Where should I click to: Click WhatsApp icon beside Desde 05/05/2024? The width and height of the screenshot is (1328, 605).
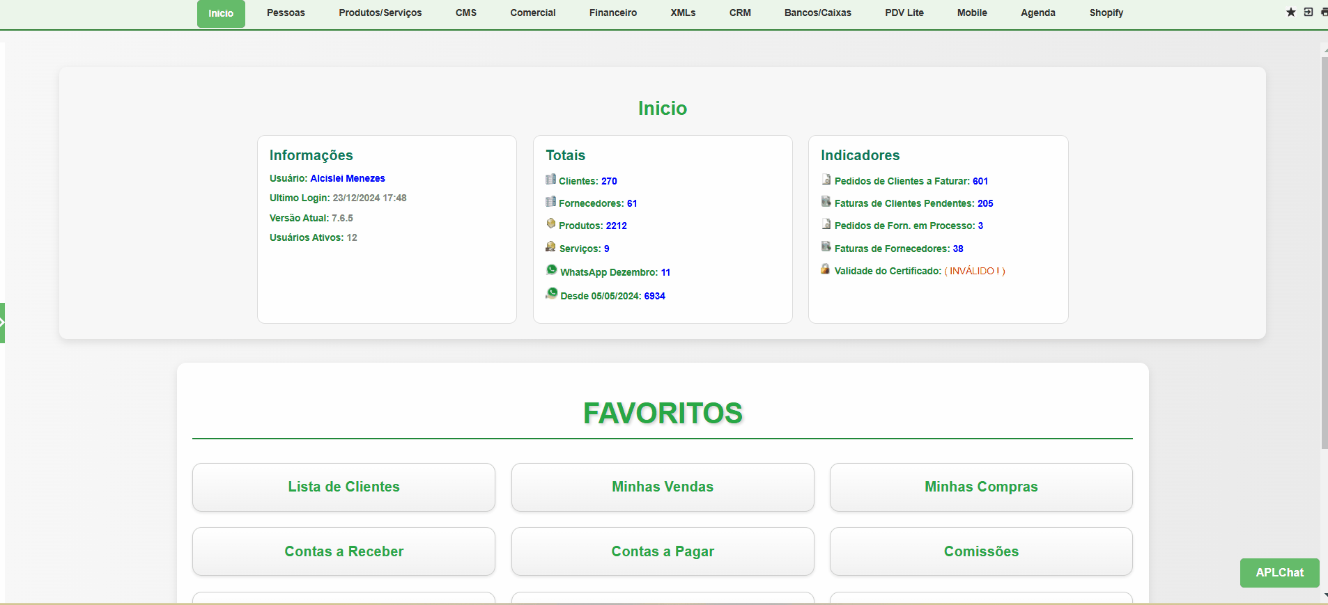551,294
